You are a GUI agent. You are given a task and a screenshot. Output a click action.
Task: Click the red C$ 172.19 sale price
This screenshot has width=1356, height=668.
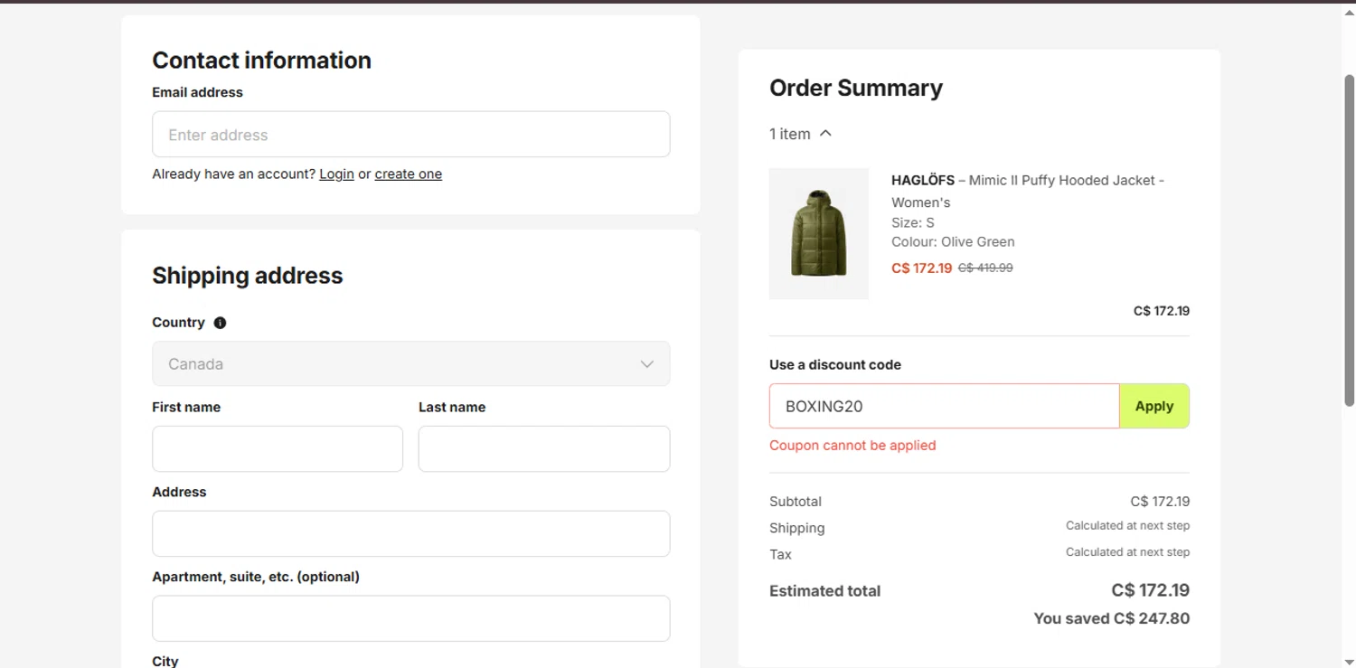(x=921, y=268)
